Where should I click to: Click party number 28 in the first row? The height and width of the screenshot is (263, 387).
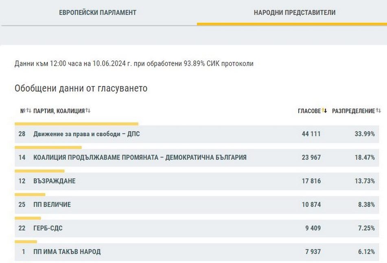click(22, 134)
